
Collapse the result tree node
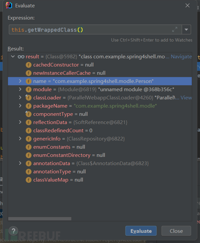pyautogui.click(x=13, y=57)
